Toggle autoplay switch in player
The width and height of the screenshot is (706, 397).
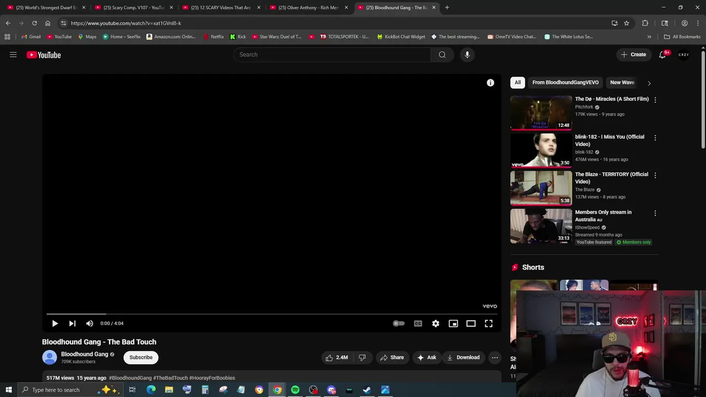pyautogui.click(x=398, y=324)
